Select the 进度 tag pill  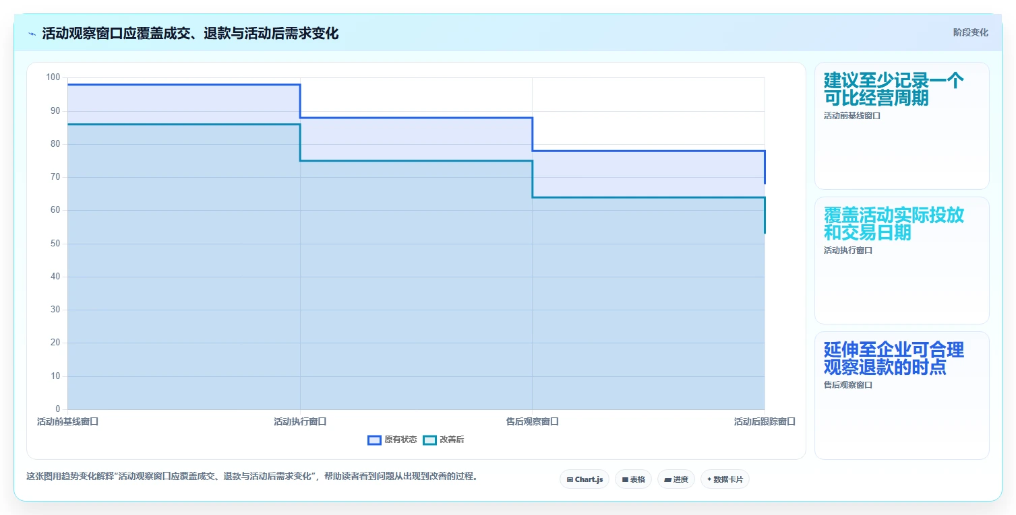[x=676, y=479]
